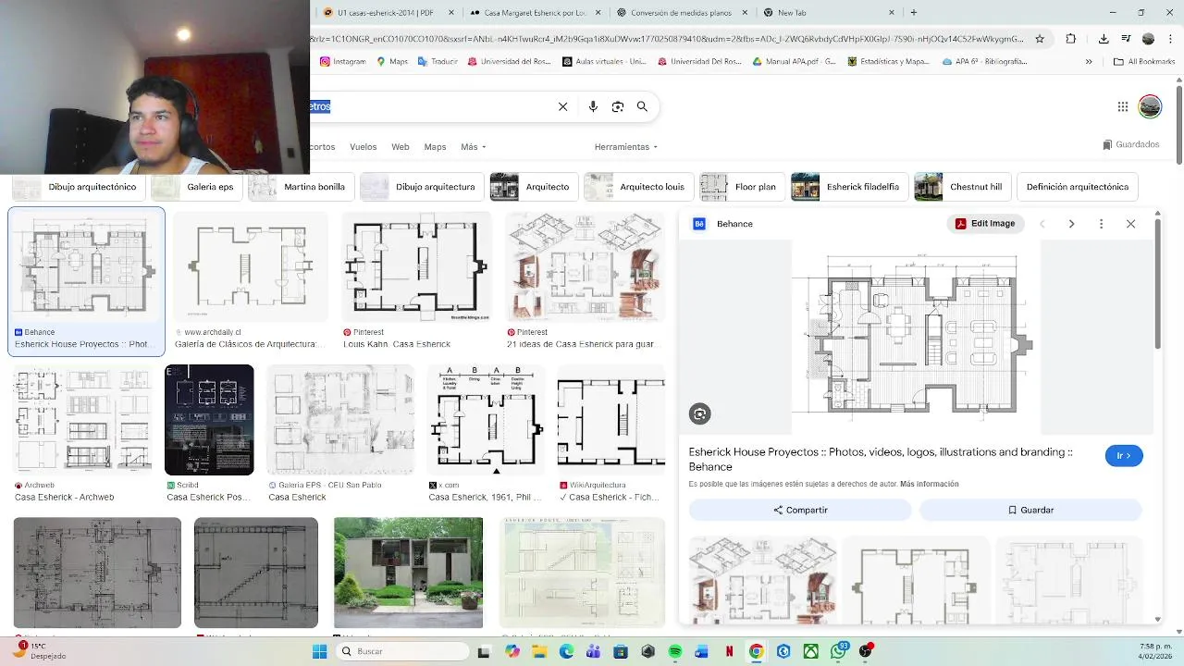Clear the Google search box with X
Image resolution: width=1184 pixels, height=666 pixels.
click(x=562, y=106)
